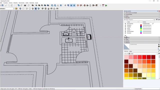This screenshot has width=160, height=90.
Task: Click the Undo arrow icon
Action: (x=18, y=5)
